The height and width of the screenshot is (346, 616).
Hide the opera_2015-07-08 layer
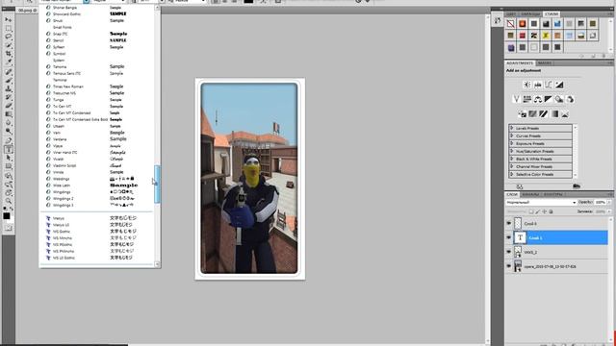point(509,266)
